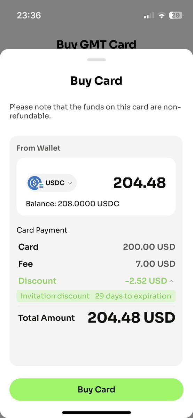Tap the From Wallet section label
This screenshot has width=193, height=418.
click(39, 148)
